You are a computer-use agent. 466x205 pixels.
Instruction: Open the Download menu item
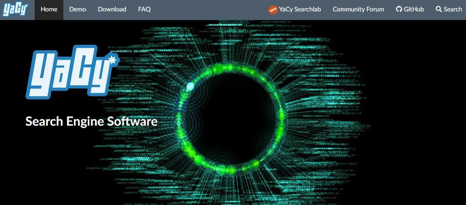pyautogui.click(x=112, y=9)
